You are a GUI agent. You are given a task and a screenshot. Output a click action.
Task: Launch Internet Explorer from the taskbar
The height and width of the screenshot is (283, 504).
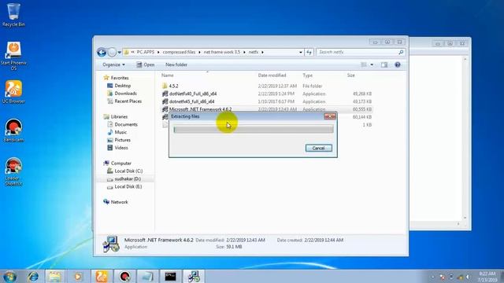[x=33, y=277]
